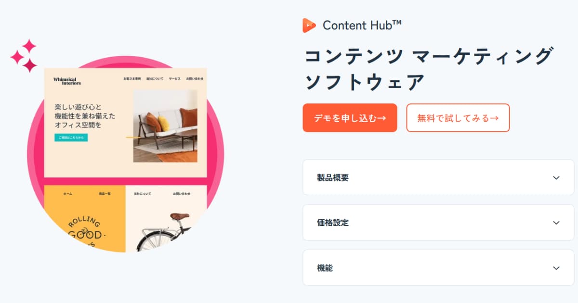Select お客さま事例 in mockup navigation
Screen dimensions: 578x303
click(132, 78)
